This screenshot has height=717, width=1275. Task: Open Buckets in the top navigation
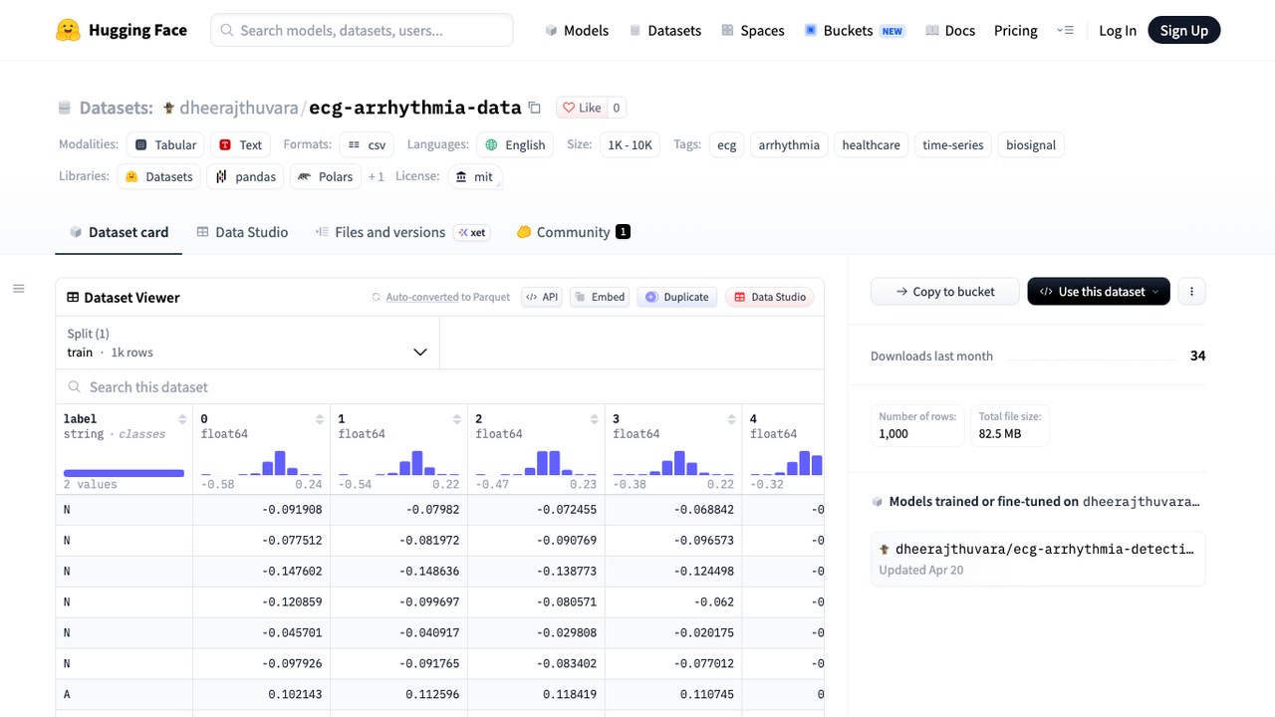click(854, 30)
